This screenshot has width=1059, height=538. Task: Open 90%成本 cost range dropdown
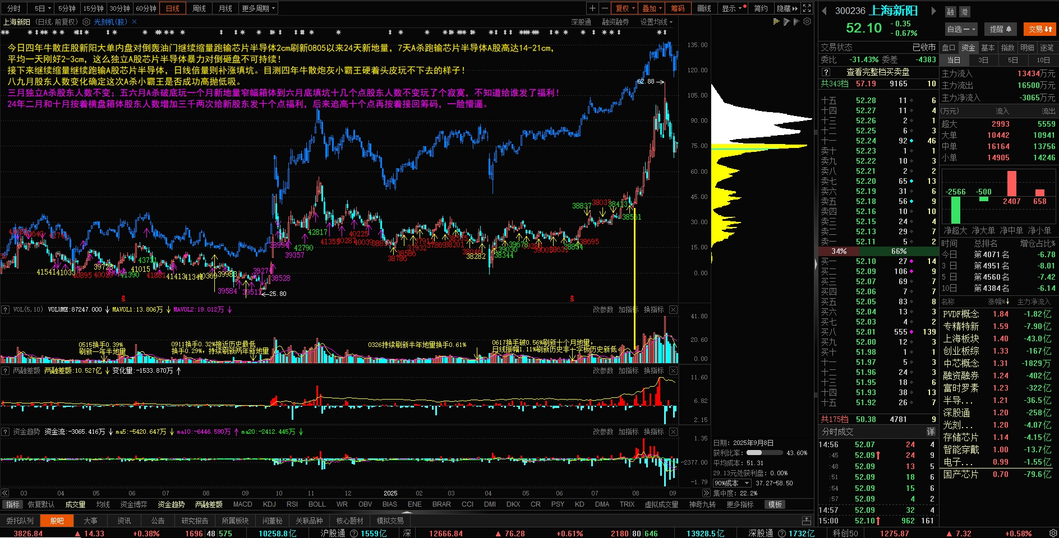pos(732,483)
